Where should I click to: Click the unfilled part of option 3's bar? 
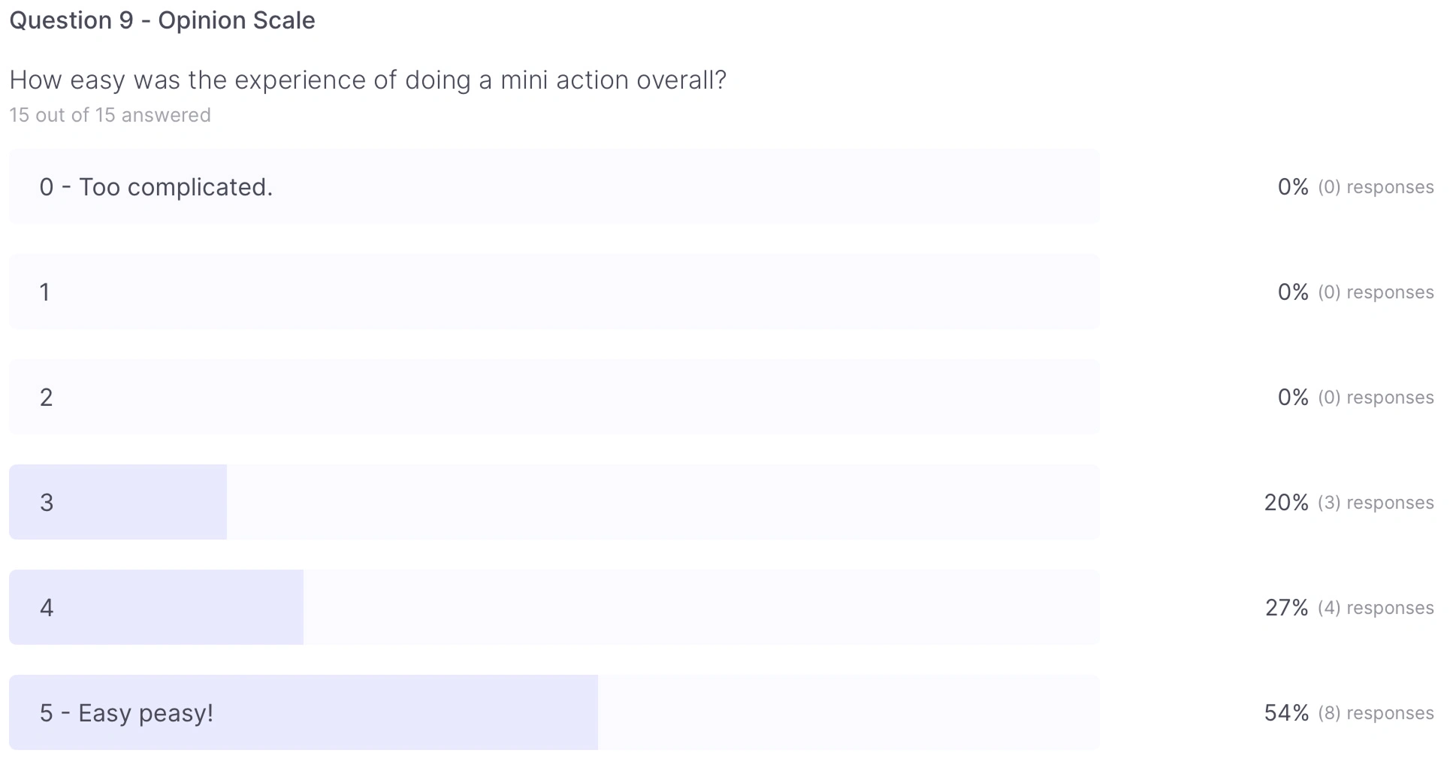661,503
